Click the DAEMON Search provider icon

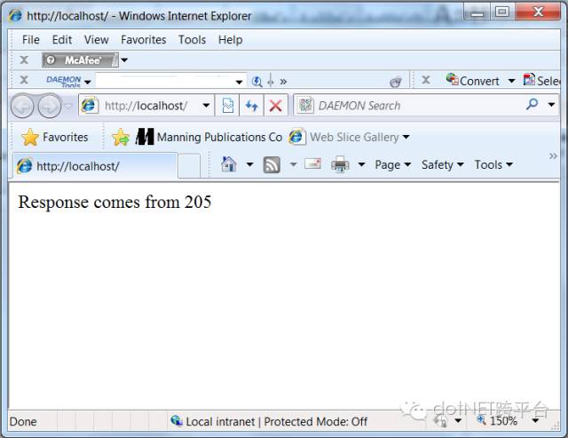tap(305, 106)
